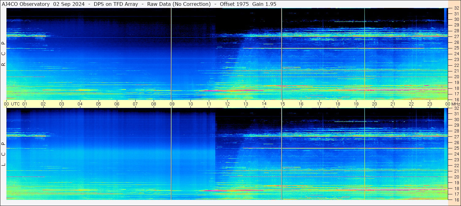
Task: Click hour '20' on the time axis
Action: pyautogui.click(x=375, y=104)
